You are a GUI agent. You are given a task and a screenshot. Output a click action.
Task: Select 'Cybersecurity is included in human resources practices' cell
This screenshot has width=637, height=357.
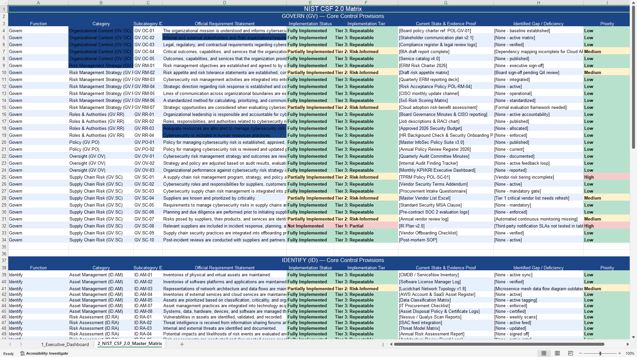(224, 135)
